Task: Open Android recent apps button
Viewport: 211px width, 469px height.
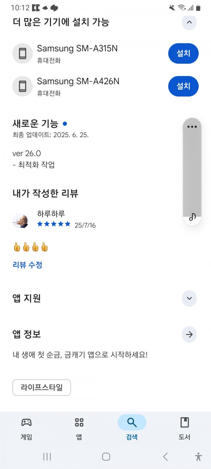Action: pyautogui.click(x=47, y=457)
